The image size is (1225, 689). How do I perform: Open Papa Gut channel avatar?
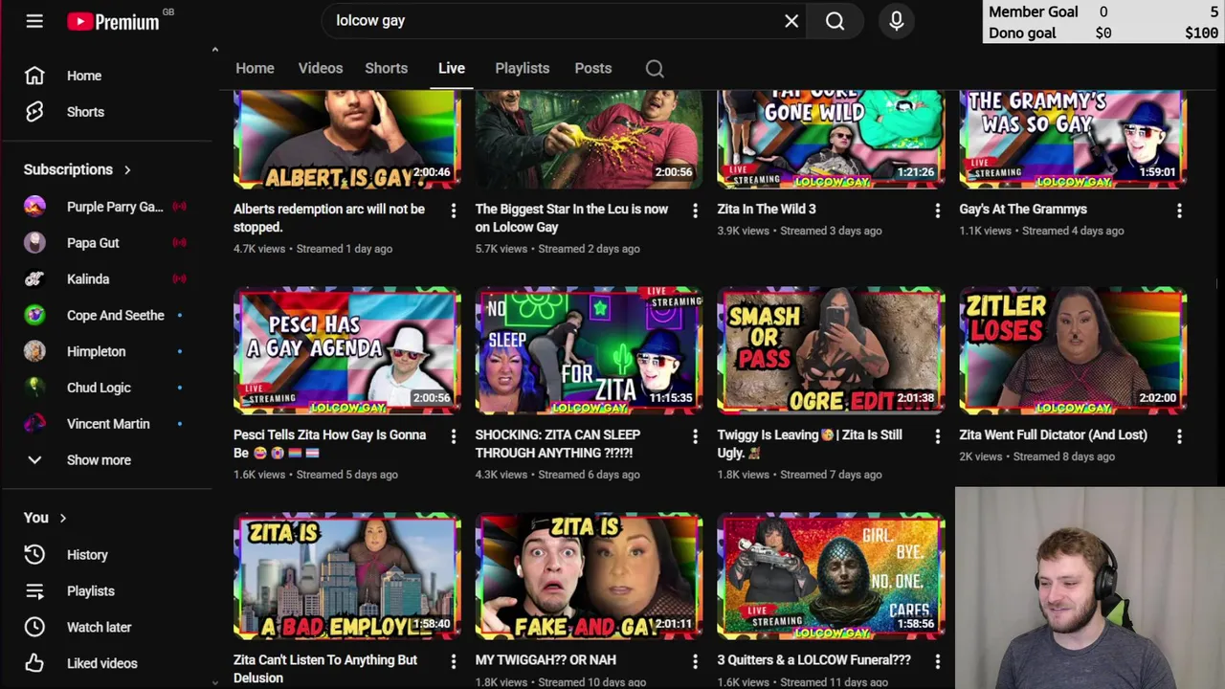pos(34,243)
